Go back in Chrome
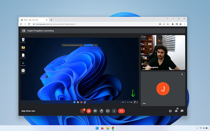Screen dimensions: 210x131 (x=21, y=24)
